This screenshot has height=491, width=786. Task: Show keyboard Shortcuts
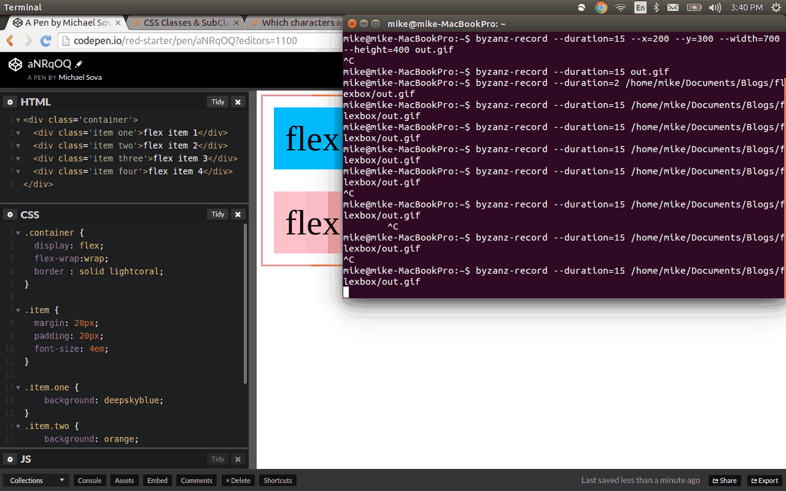(278, 481)
